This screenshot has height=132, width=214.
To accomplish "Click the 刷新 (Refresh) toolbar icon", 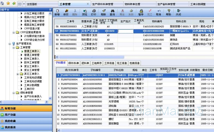I will coord(103,12).
